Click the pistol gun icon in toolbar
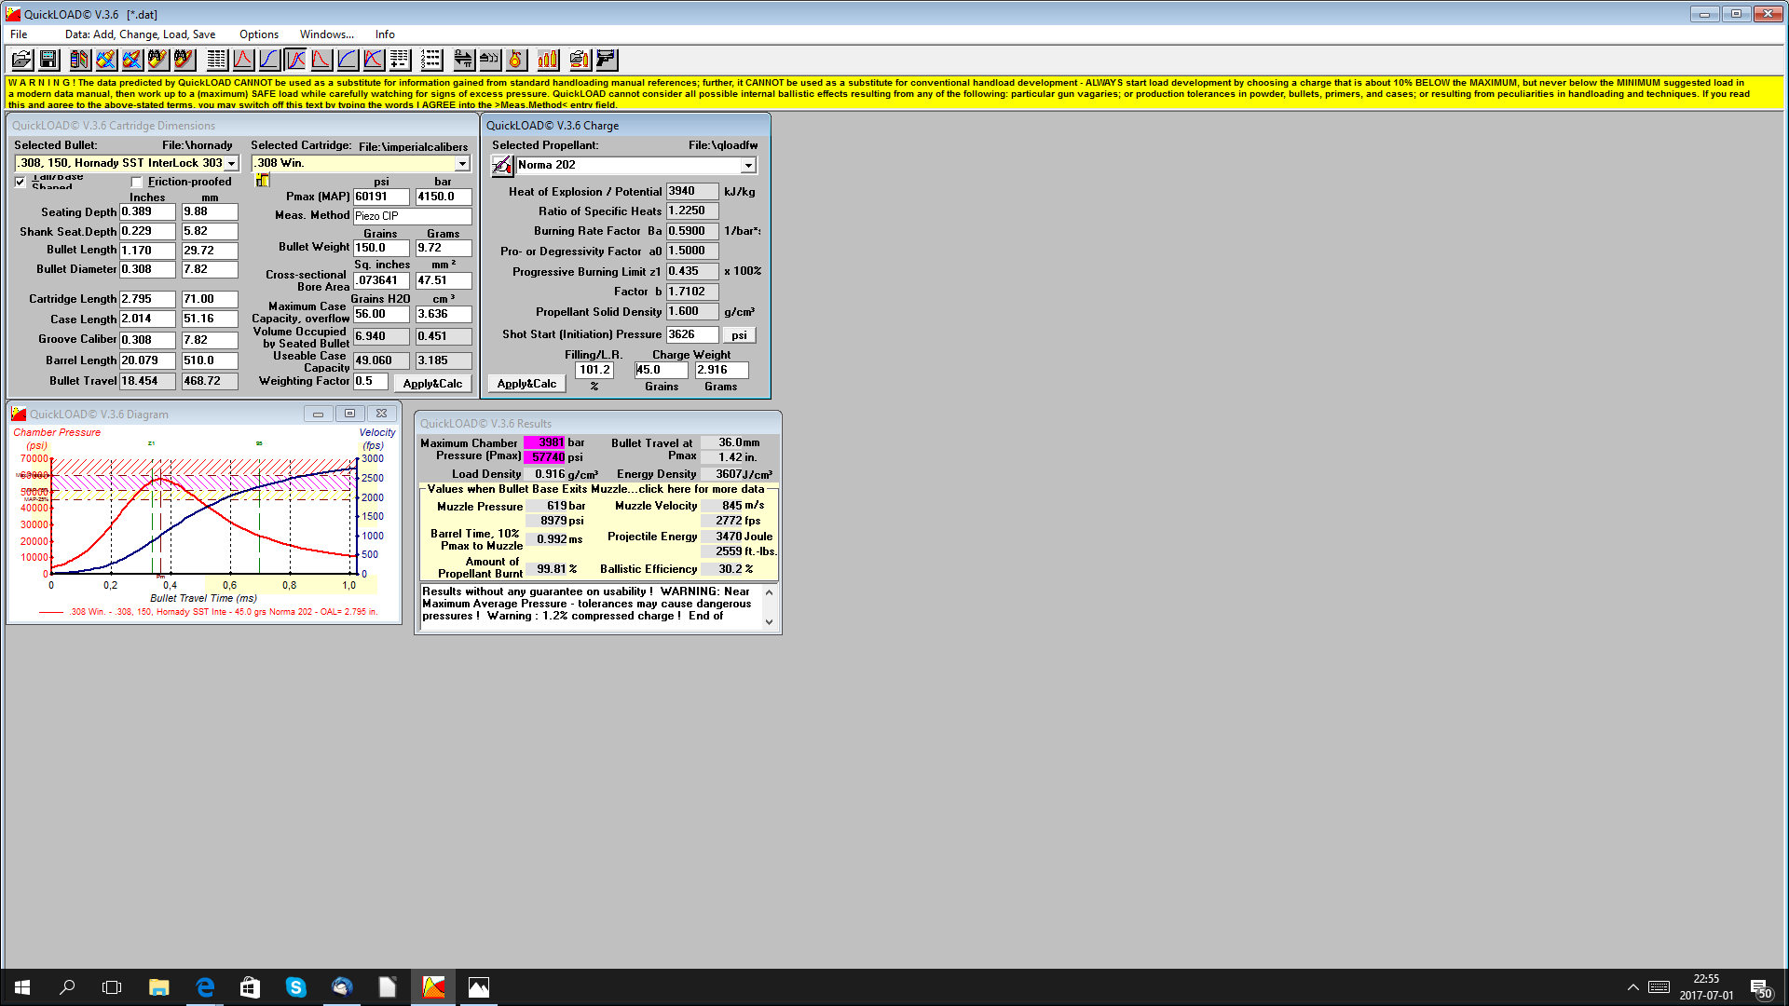The height and width of the screenshot is (1006, 1789). pos(607,60)
